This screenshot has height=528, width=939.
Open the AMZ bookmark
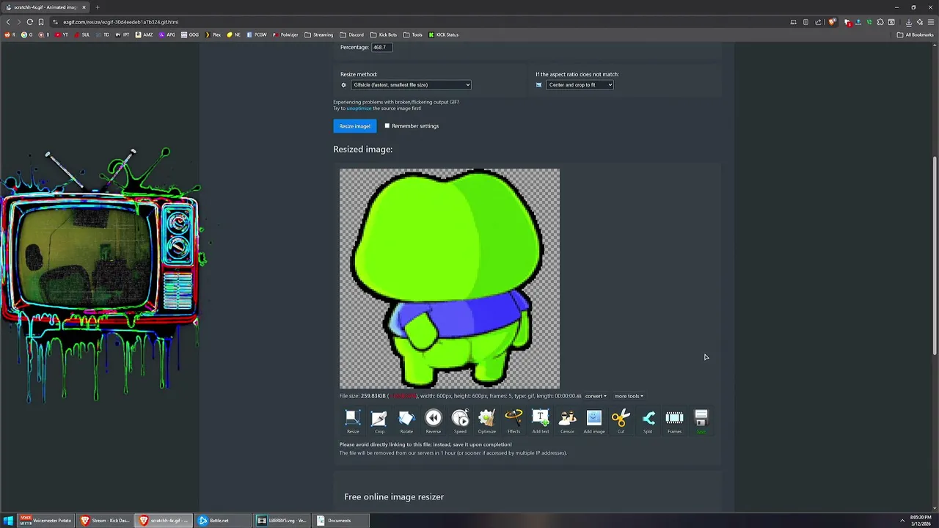click(144, 34)
